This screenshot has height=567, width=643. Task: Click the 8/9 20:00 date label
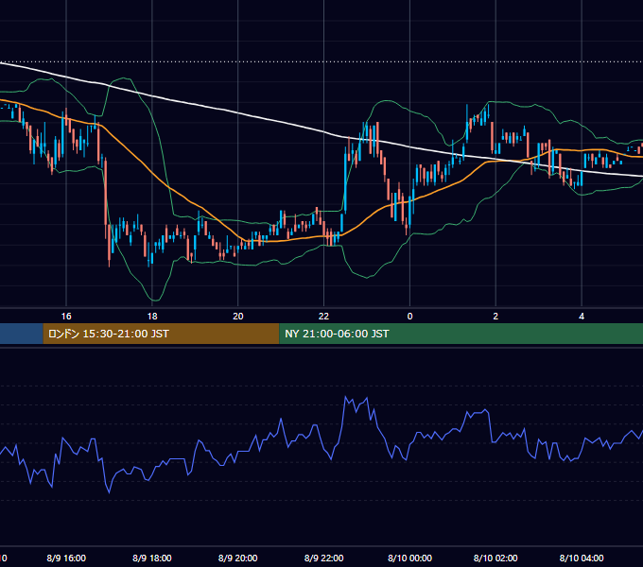pyautogui.click(x=238, y=558)
